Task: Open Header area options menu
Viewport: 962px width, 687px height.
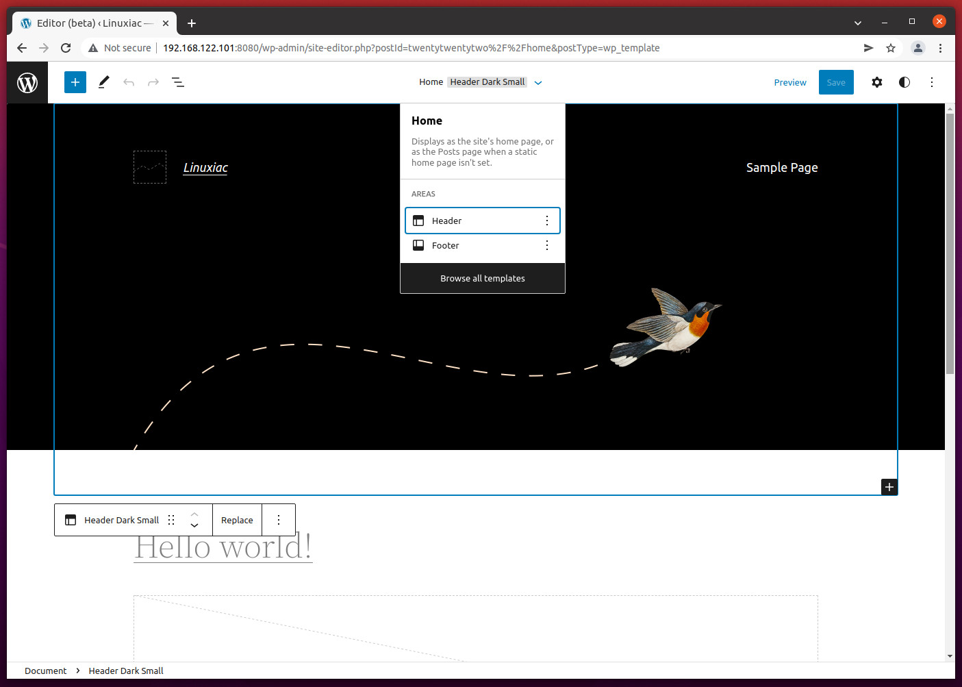Action: [x=547, y=221]
